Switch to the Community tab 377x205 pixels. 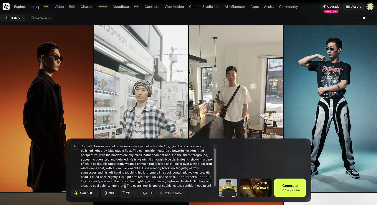[x=40, y=18]
